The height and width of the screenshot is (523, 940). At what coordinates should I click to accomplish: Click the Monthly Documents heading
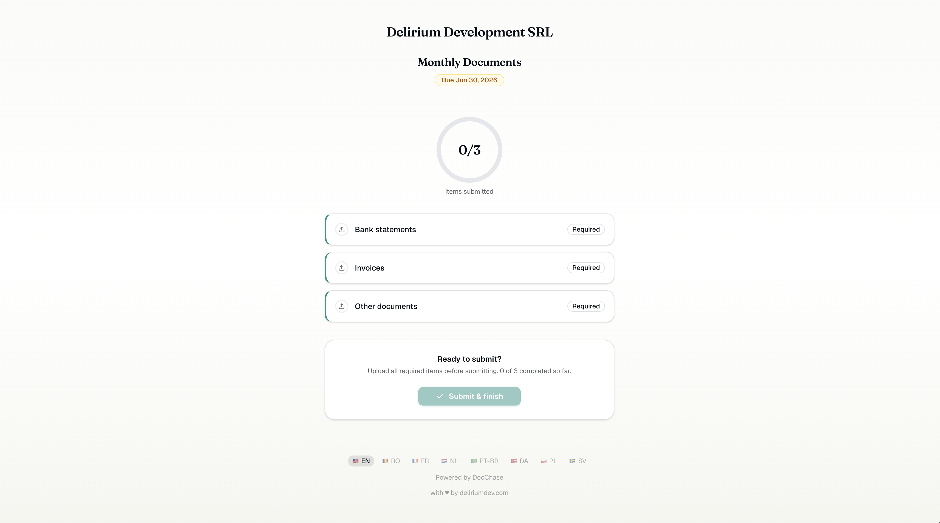coord(469,62)
